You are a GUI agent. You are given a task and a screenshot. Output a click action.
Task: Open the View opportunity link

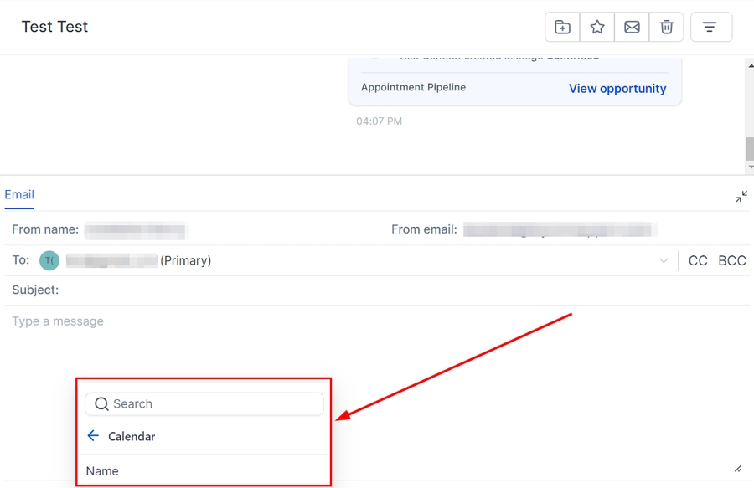click(617, 89)
